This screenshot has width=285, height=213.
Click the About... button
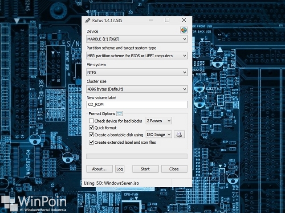click(99, 169)
